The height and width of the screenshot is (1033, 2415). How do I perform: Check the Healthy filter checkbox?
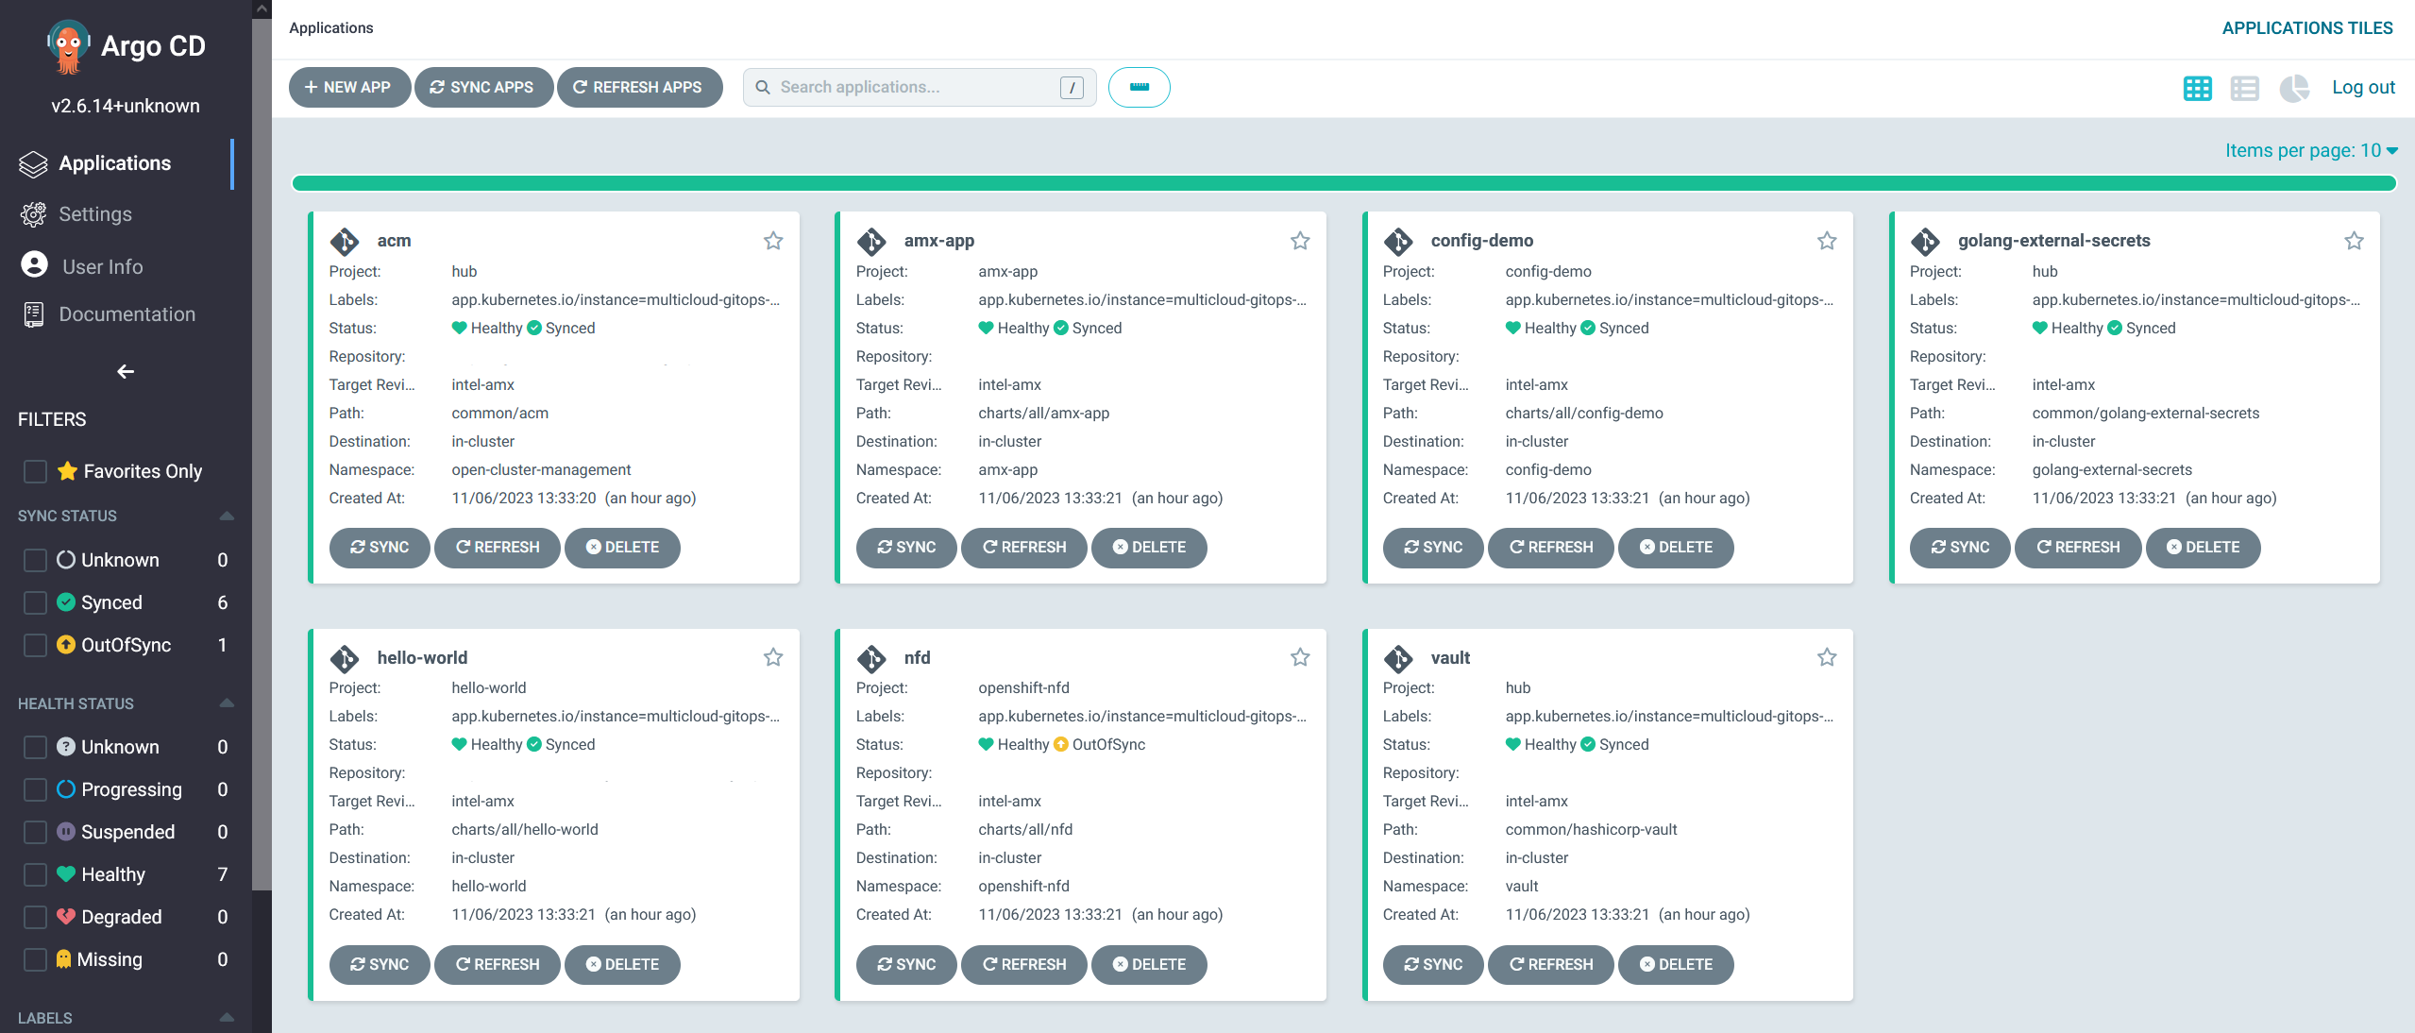(35, 874)
